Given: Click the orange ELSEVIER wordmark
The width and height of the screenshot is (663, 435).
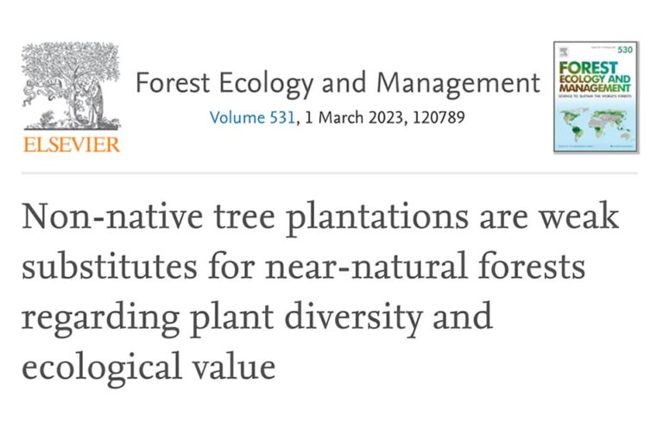Looking at the screenshot, I should click(x=72, y=143).
